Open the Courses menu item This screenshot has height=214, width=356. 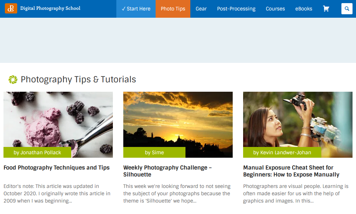(x=275, y=9)
